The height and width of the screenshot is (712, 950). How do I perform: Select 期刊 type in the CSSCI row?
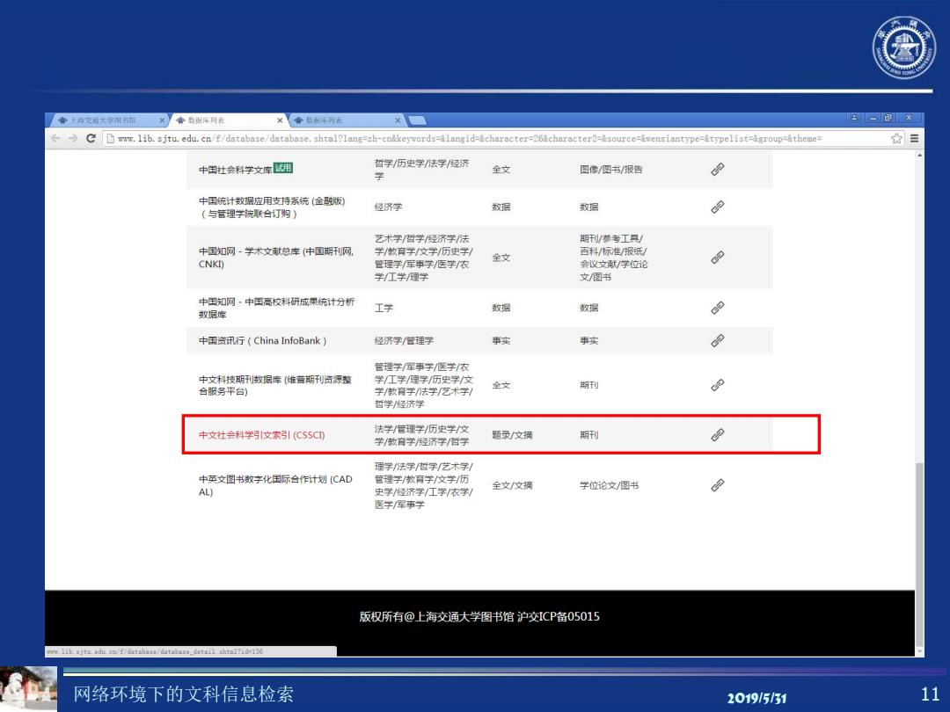[588, 435]
